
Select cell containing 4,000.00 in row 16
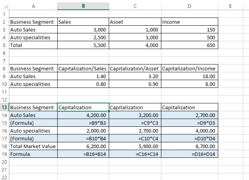click(189, 131)
